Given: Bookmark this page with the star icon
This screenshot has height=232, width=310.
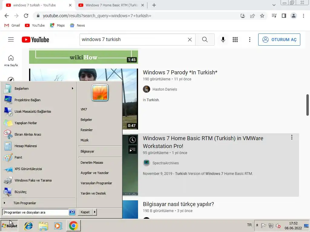Looking at the screenshot, I should click(x=262, y=16).
